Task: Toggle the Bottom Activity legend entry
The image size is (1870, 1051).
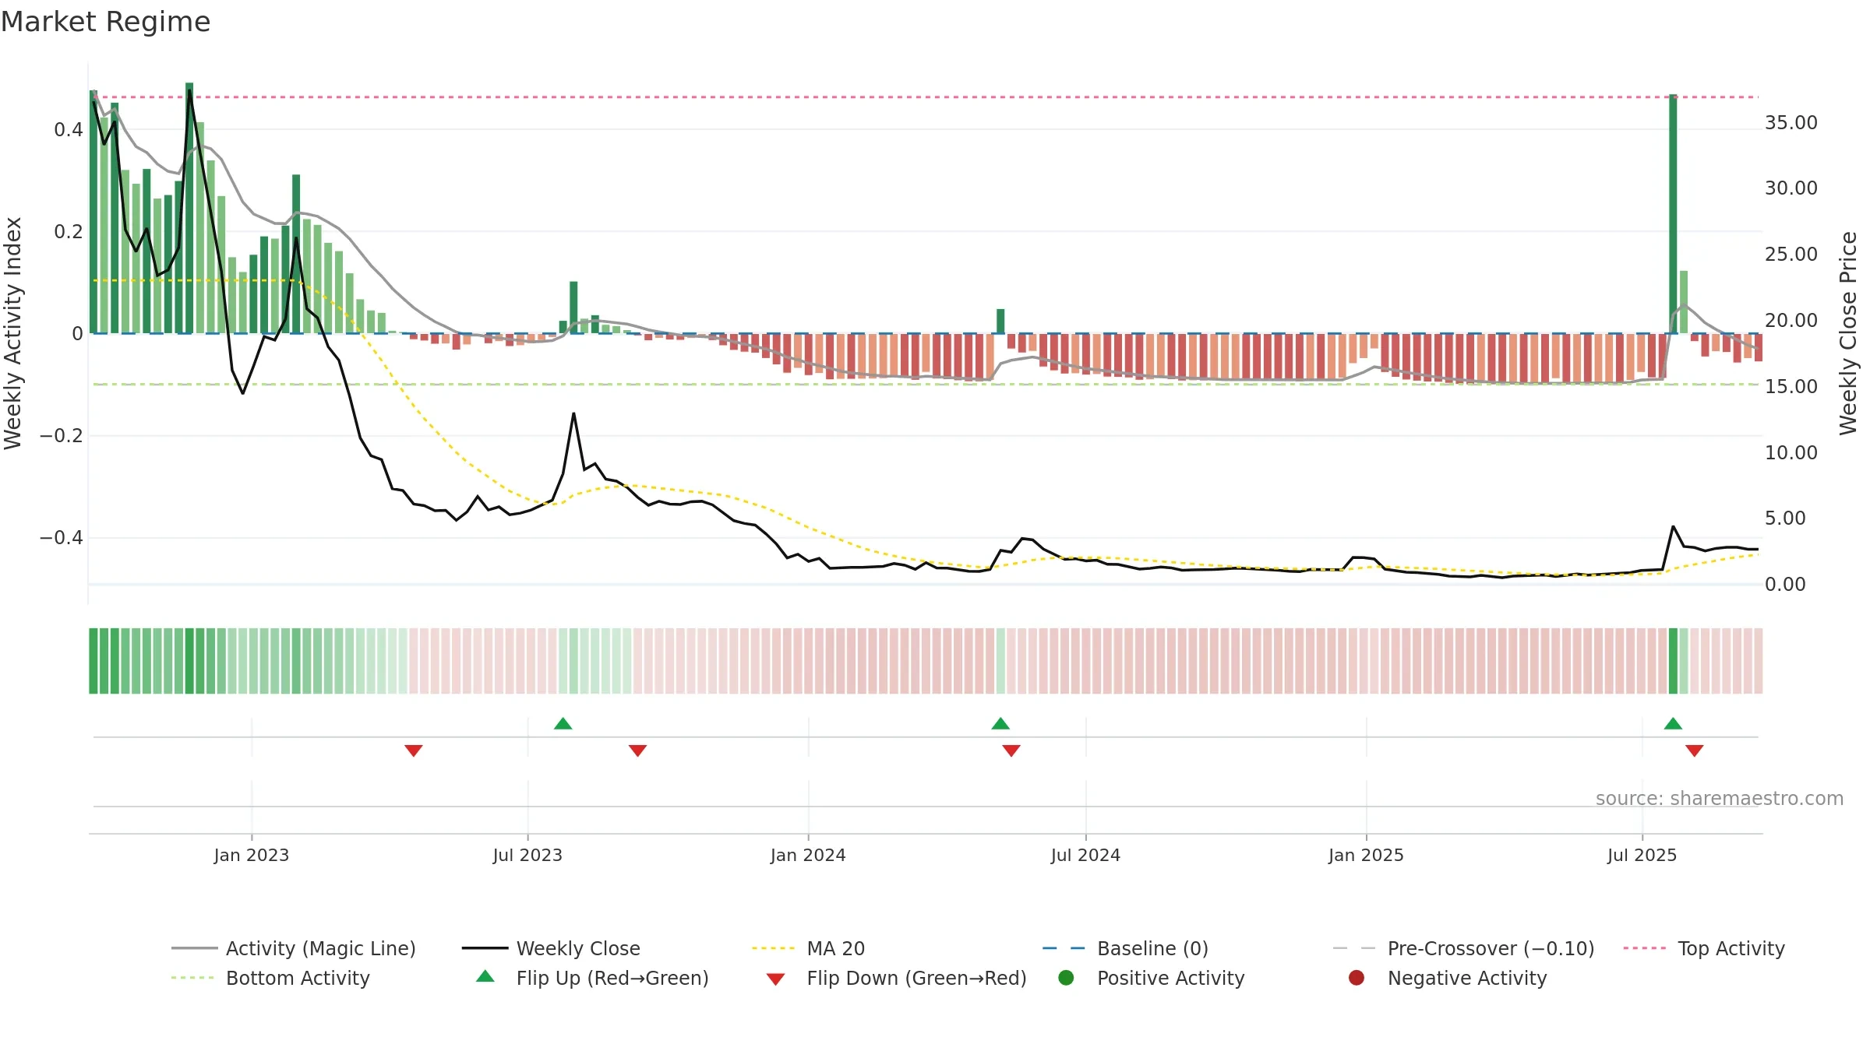Action: pyautogui.click(x=270, y=978)
